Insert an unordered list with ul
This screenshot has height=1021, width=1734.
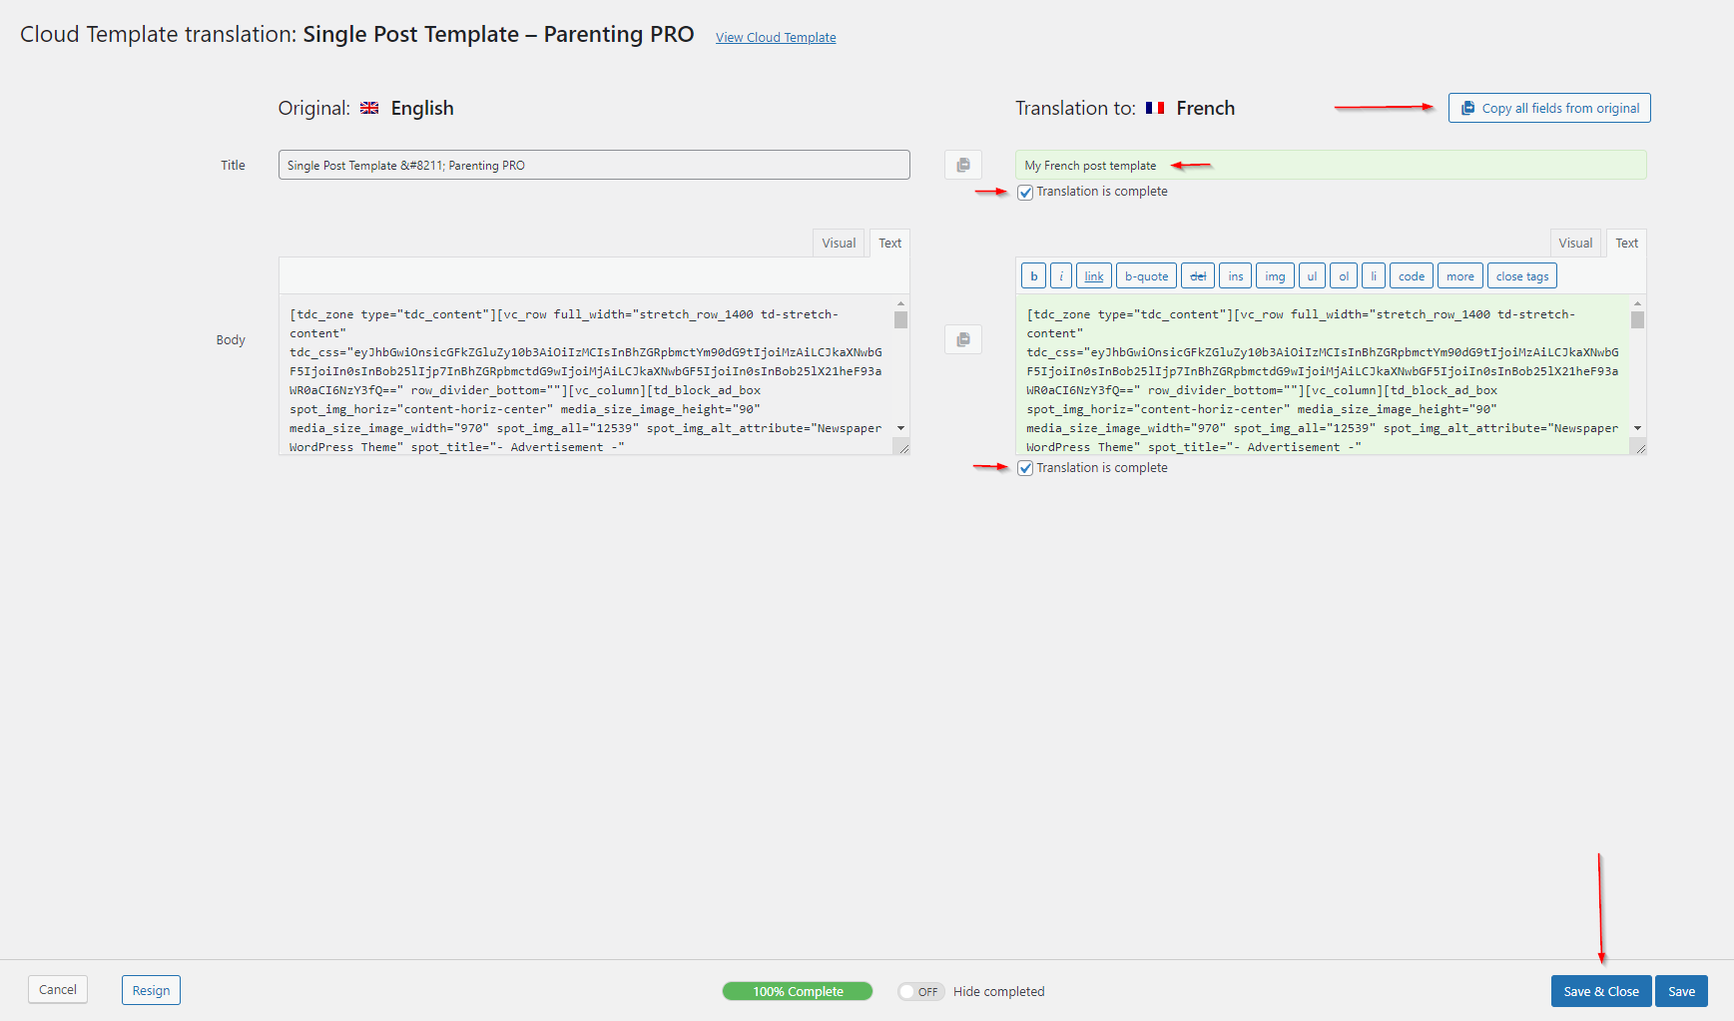tap(1312, 276)
